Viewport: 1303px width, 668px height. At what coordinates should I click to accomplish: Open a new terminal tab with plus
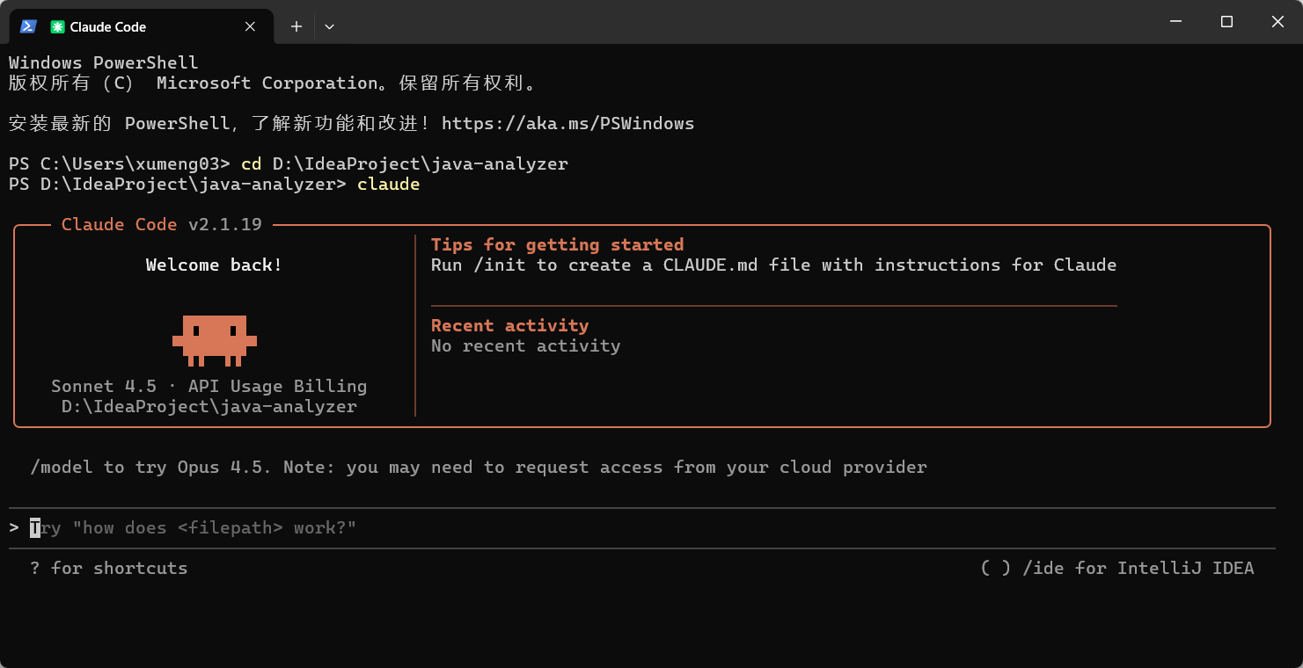296,26
